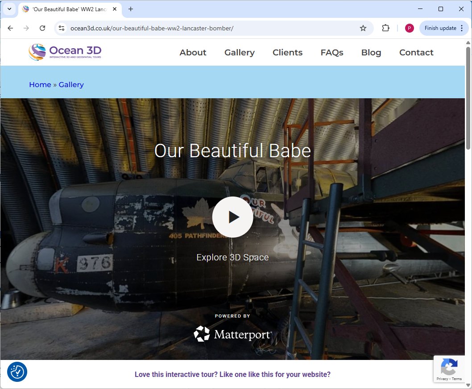Open the Extensions puzzle icon
This screenshot has height=389, width=472.
pos(385,28)
